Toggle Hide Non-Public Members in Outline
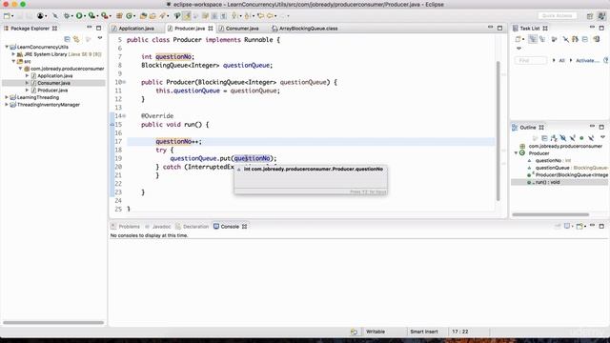The width and height of the screenshot is (610, 343). (x=581, y=138)
